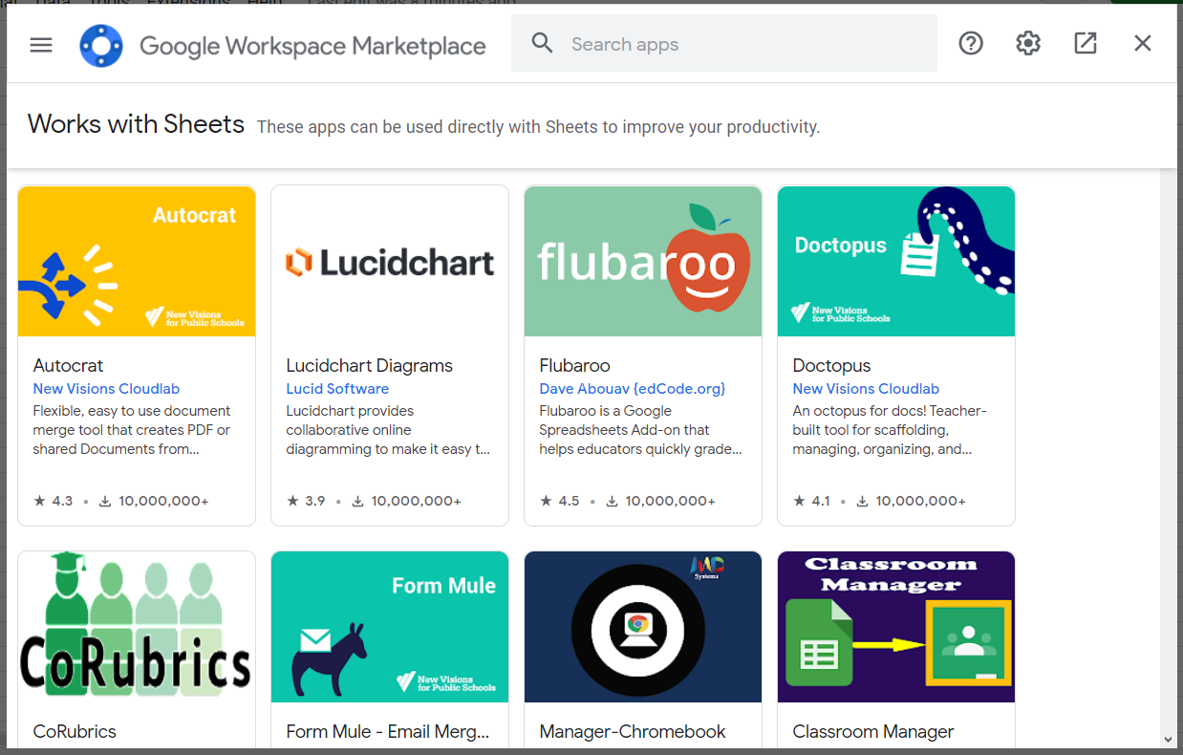1183x755 pixels.
Task: Open the flubaroo banner image
Action: [643, 261]
